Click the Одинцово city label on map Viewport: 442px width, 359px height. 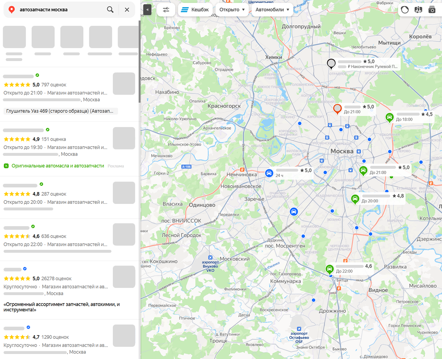[x=202, y=205]
